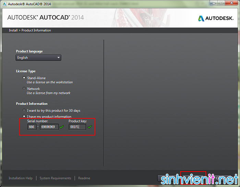Choose to try this product for 30 days
Screen dimensions: 240x187
[x=24, y=110]
